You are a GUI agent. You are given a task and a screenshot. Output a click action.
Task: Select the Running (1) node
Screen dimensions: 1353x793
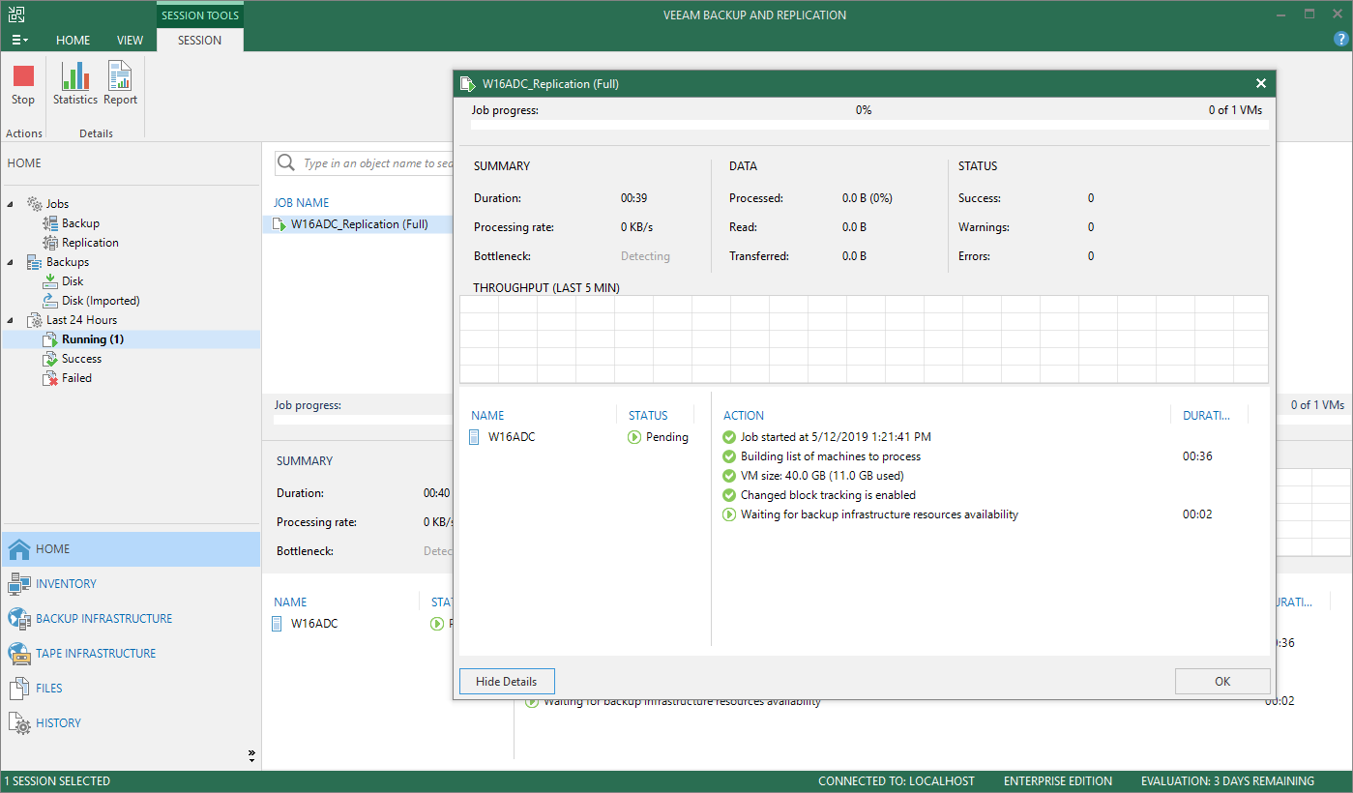[93, 339]
